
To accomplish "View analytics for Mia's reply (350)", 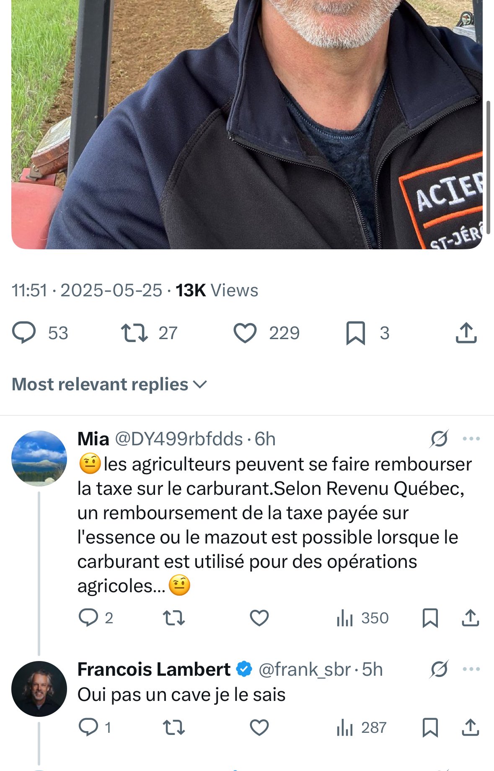I will (x=362, y=618).
